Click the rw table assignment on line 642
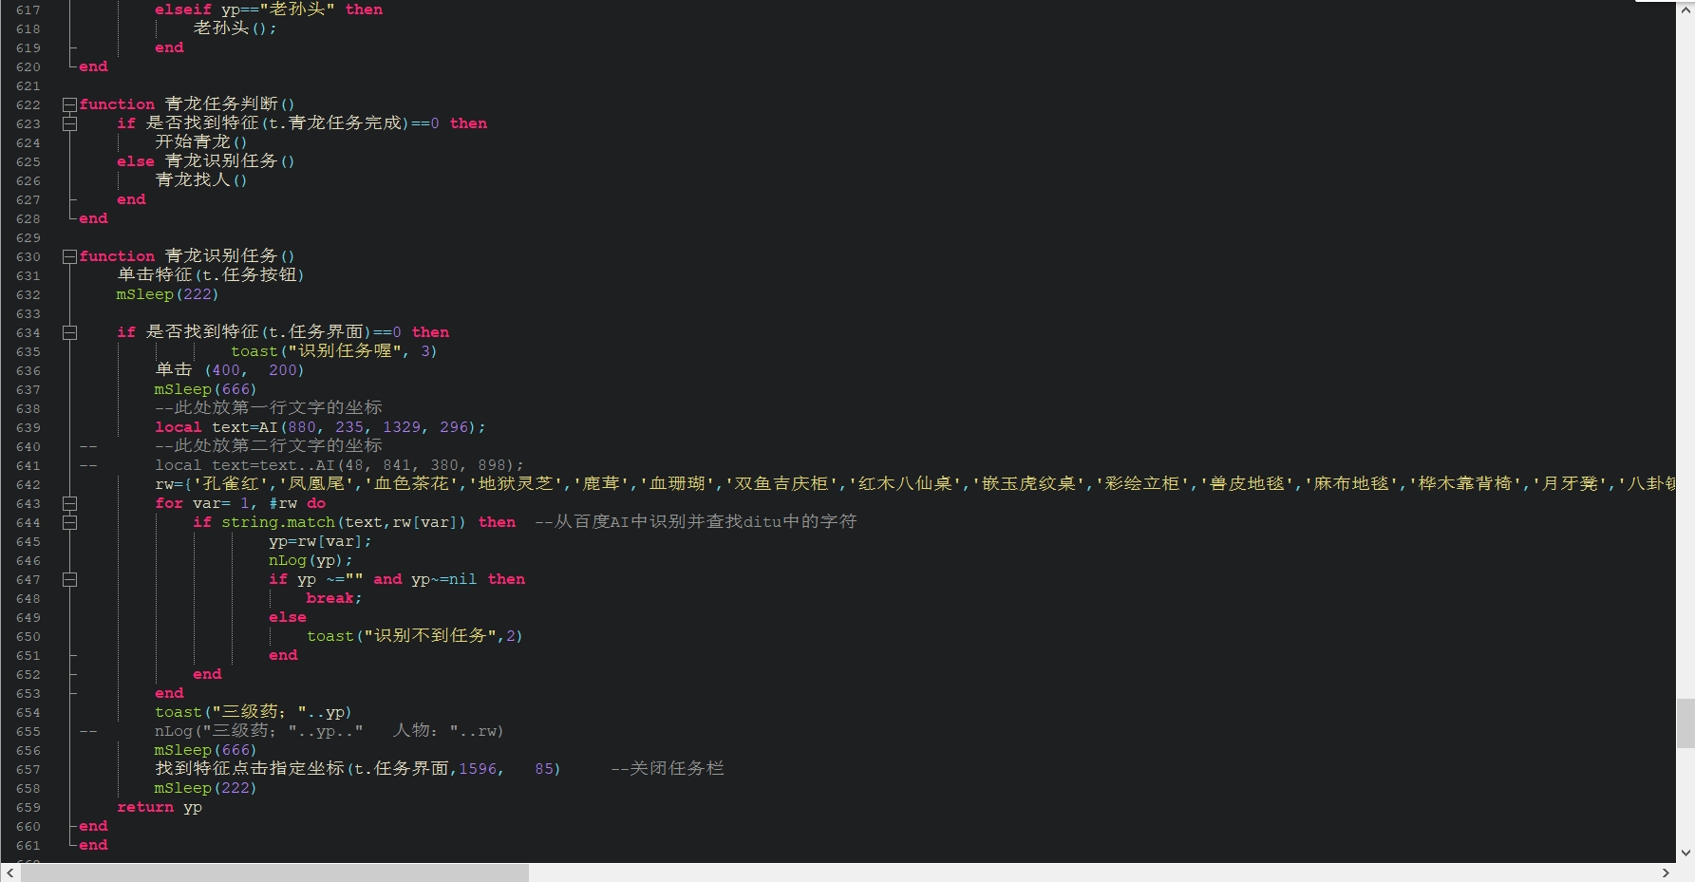1695x882 pixels. point(914,484)
